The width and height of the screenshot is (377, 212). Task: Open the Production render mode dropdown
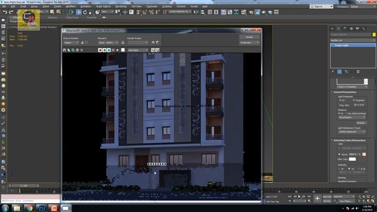pos(249,42)
